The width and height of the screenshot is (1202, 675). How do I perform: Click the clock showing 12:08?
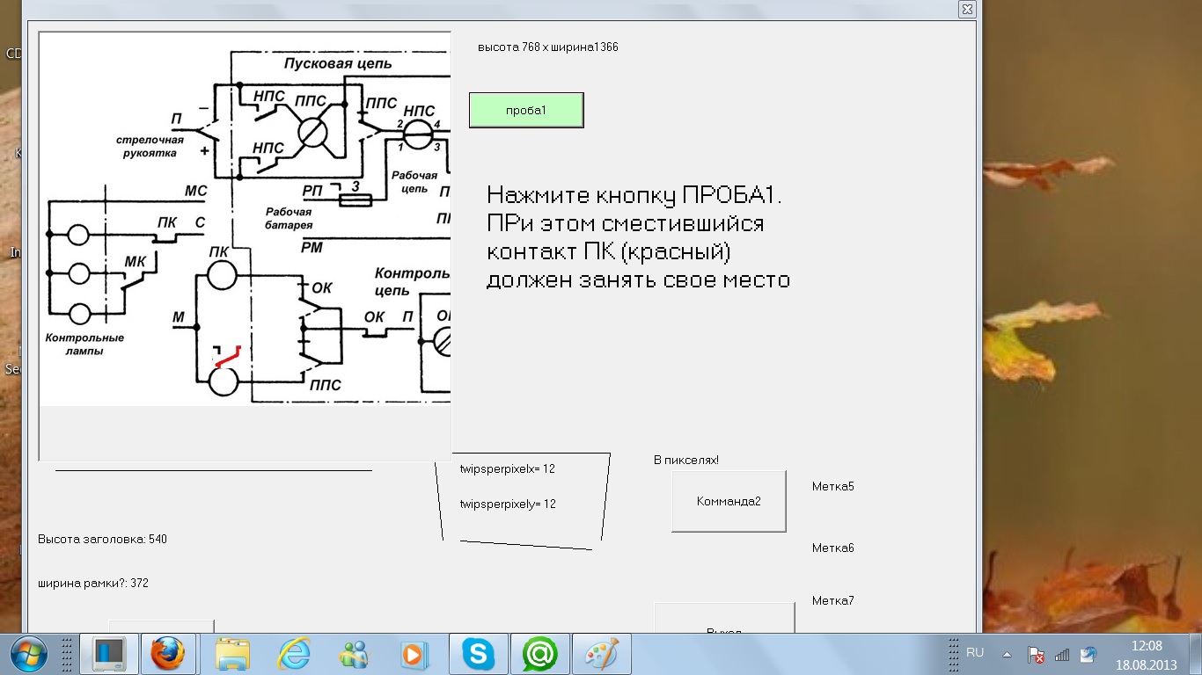pyautogui.click(x=1146, y=655)
